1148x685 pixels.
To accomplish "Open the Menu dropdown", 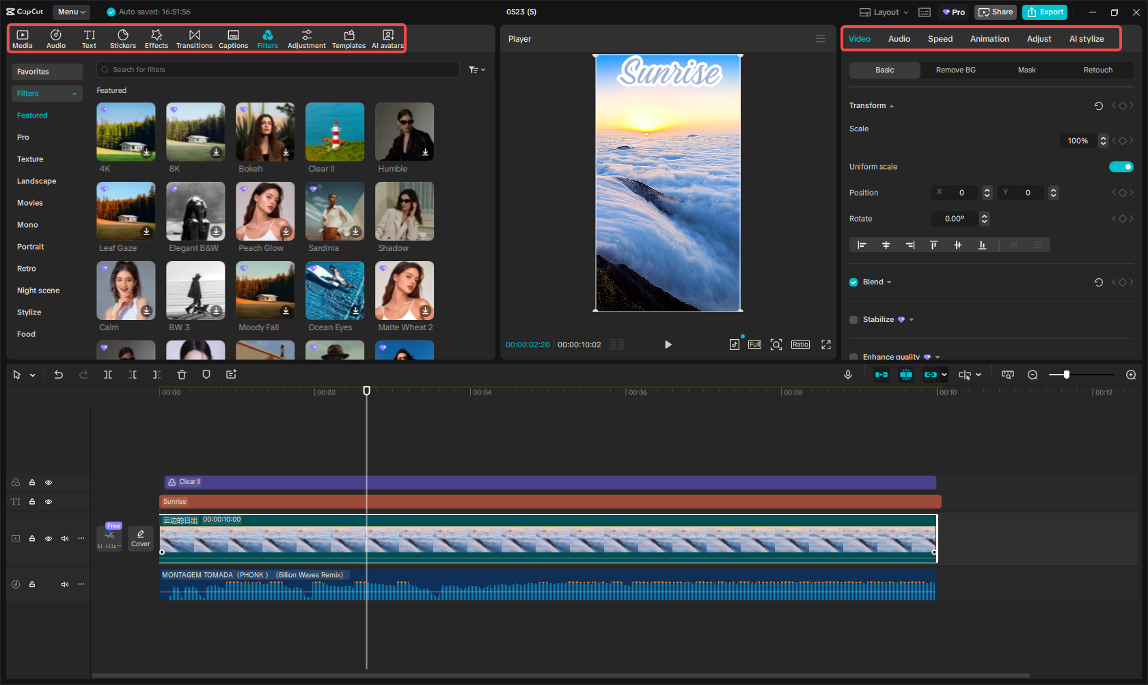I will point(71,12).
